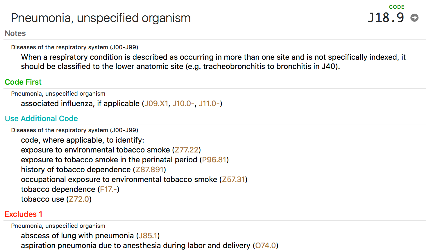Click the Use Additional Code heading
The height and width of the screenshot is (251, 429).
point(41,119)
